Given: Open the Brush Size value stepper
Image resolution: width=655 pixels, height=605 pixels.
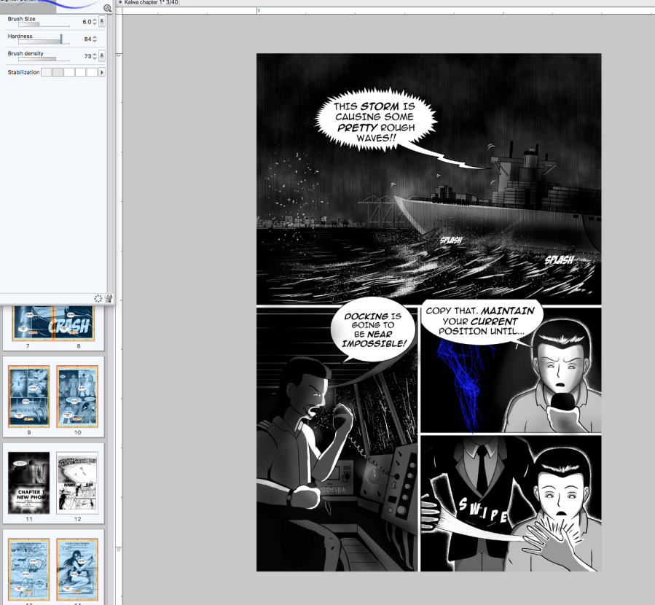Looking at the screenshot, I should tap(95, 22).
